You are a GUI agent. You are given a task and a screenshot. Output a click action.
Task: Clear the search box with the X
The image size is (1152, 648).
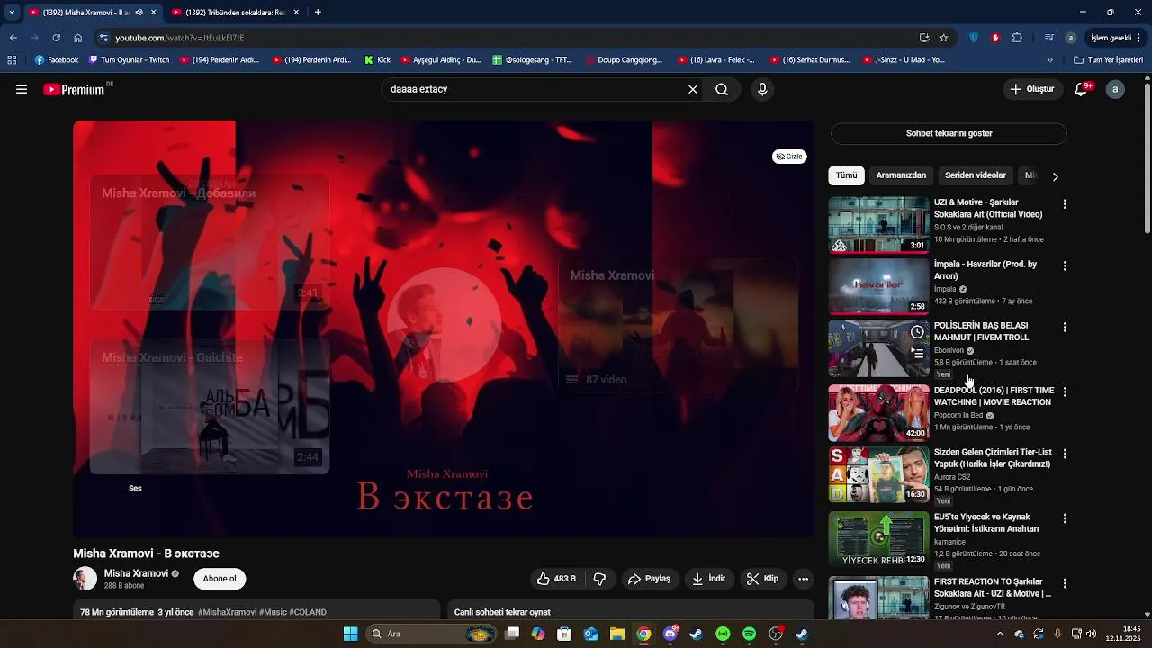tap(693, 89)
